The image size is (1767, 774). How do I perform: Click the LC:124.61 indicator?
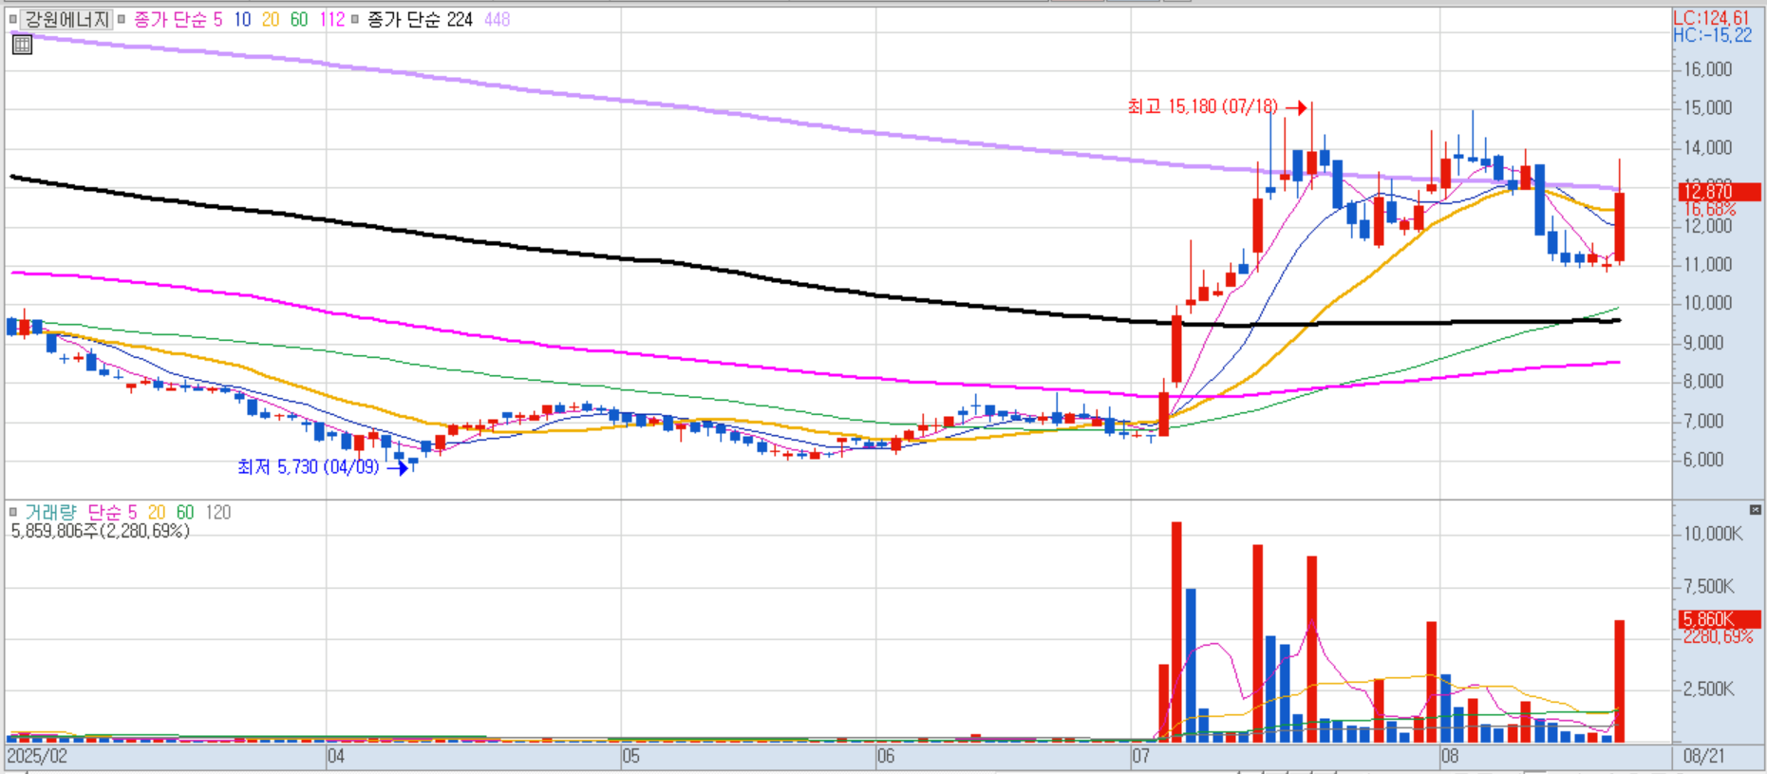click(1711, 18)
